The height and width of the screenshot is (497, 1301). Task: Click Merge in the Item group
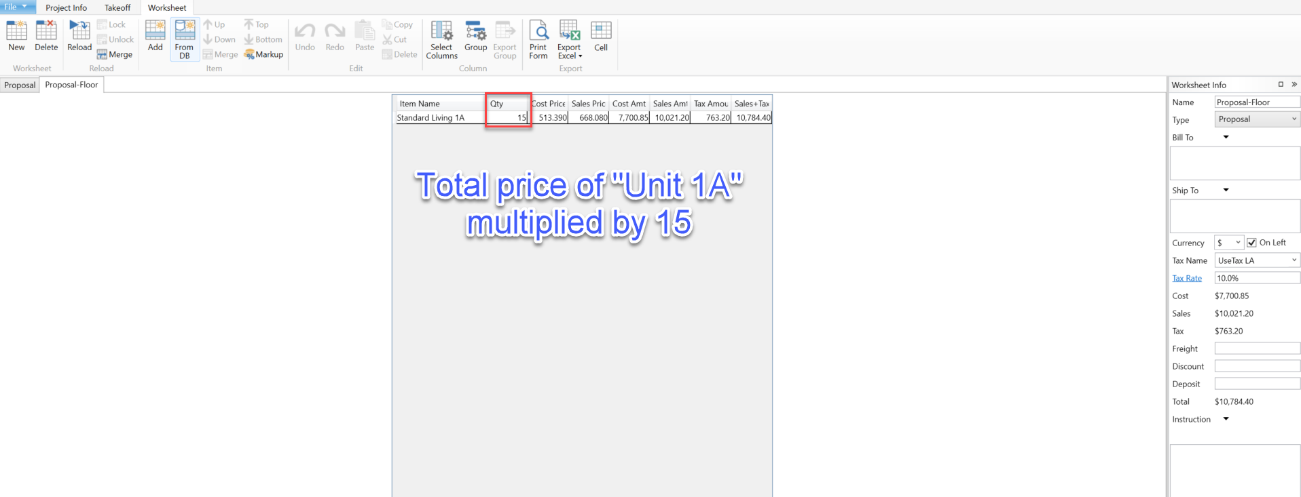pos(220,54)
